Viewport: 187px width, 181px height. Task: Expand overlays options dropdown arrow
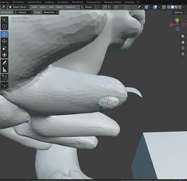coord(159,7)
